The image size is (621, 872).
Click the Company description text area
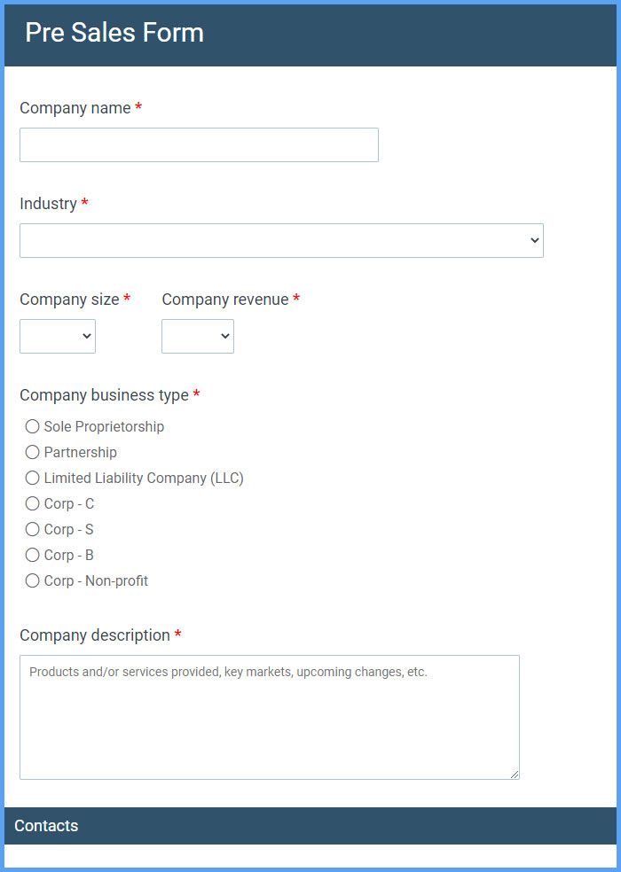pos(270,718)
